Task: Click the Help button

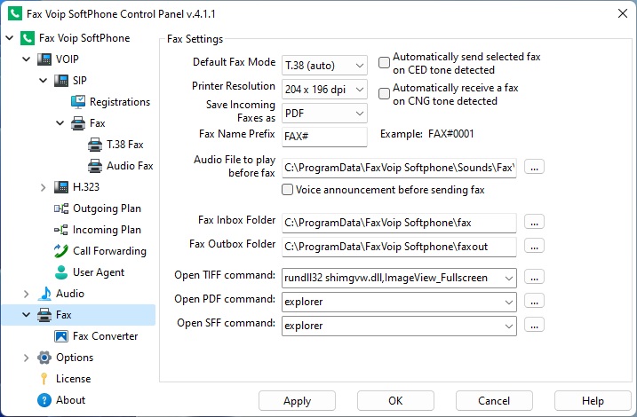Action: coord(593,401)
